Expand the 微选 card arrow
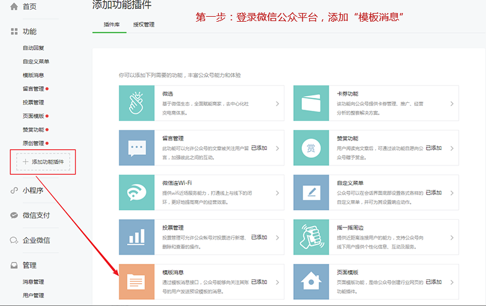Viewport: 486px width, 306px height. 278,104
